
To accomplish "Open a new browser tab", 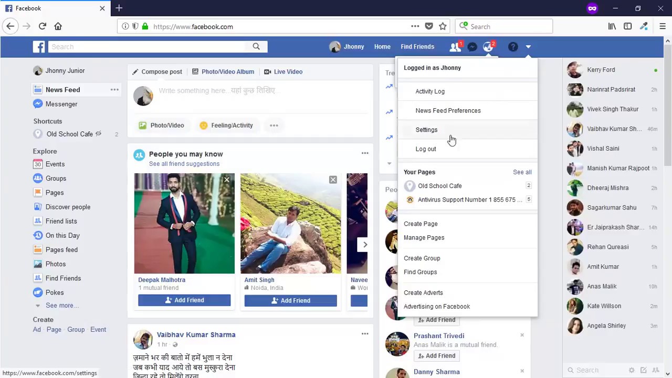I will pos(119,8).
